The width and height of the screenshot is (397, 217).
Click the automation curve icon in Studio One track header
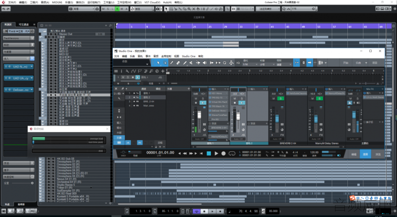tap(133, 71)
